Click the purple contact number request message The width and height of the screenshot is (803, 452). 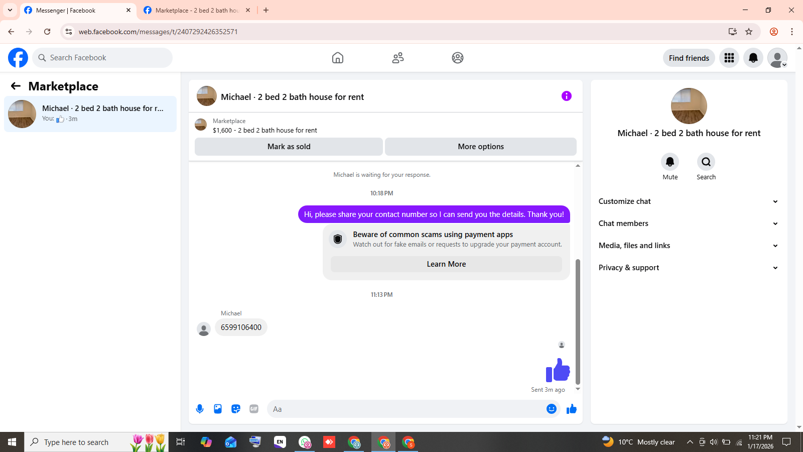[x=434, y=214]
